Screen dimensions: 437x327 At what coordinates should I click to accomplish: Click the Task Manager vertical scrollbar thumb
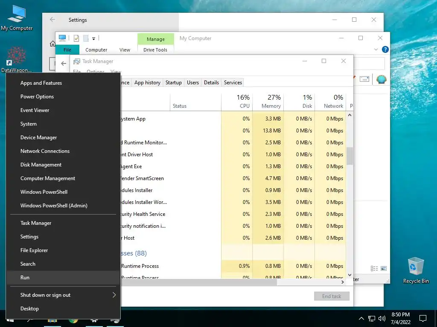(x=350, y=156)
